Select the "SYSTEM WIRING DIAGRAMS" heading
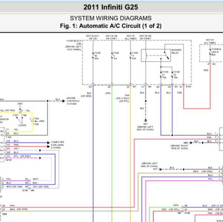This screenshot has height=222, width=223. point(111,18)
